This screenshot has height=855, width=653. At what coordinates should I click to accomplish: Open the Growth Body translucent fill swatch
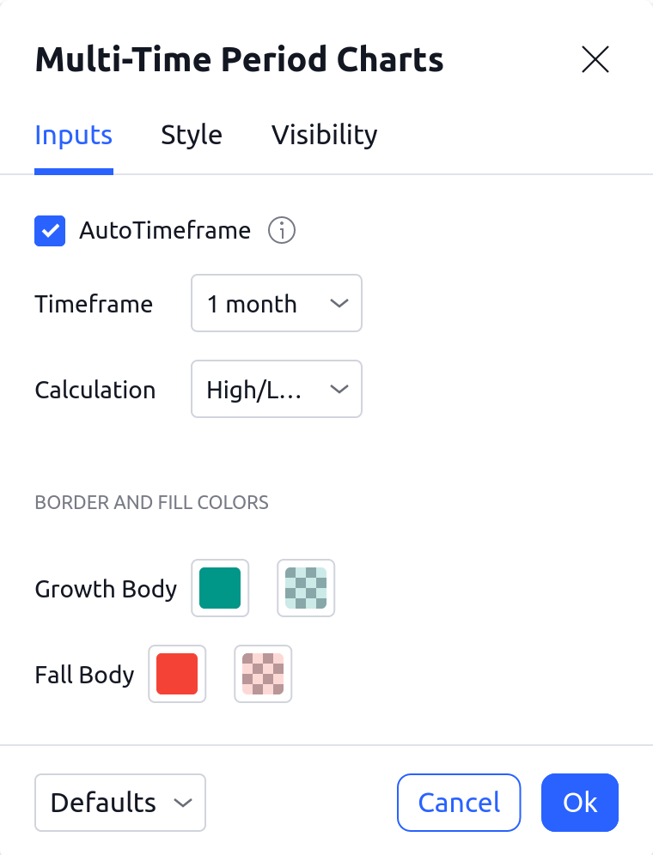[x=306, y=588]
